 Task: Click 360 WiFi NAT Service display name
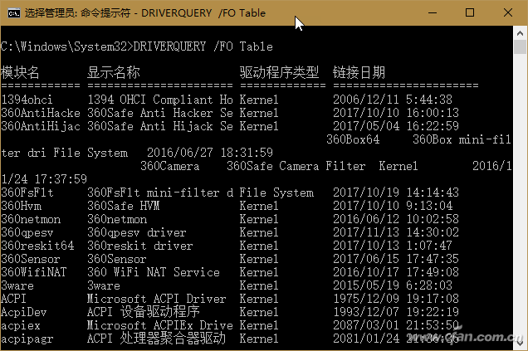click(154, 272)
